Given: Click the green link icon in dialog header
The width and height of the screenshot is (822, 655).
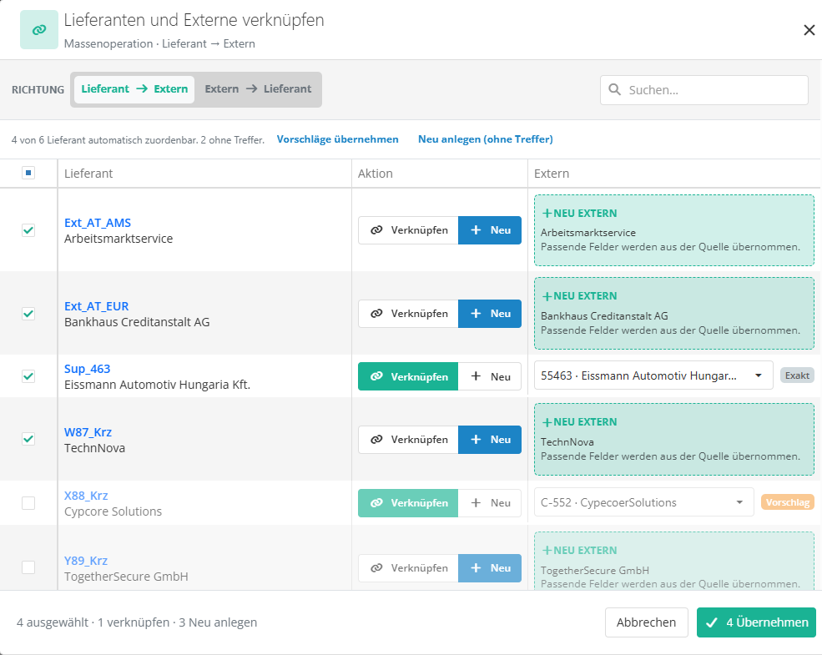Looking at the screenshot, I should coord(39,30).
